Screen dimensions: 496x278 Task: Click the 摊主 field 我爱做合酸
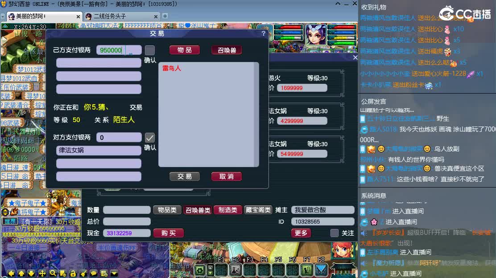pos(322,210)
